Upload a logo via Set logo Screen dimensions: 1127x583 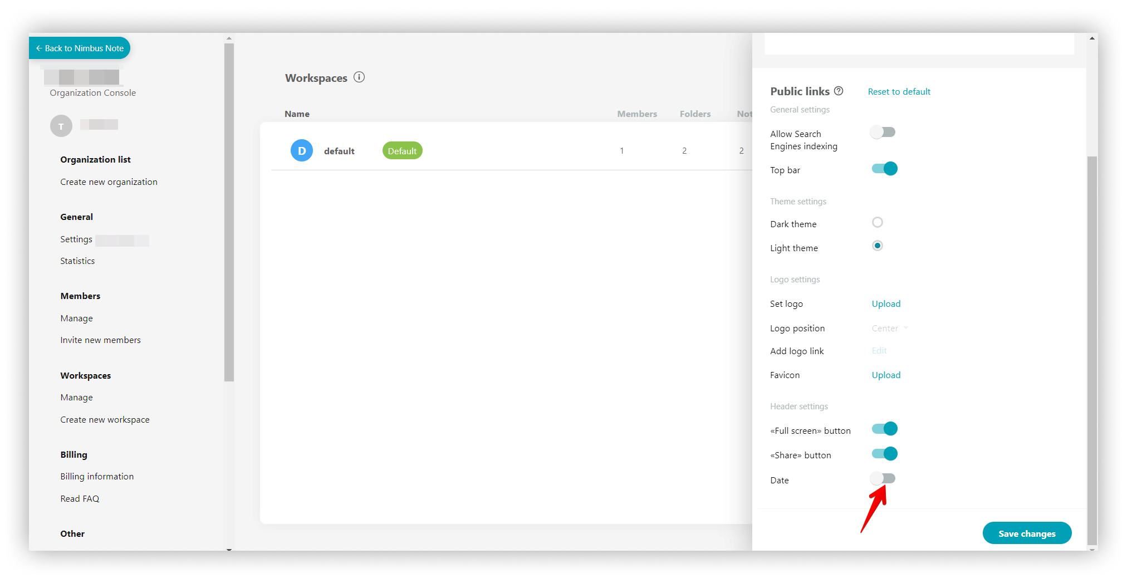(886, 304)
